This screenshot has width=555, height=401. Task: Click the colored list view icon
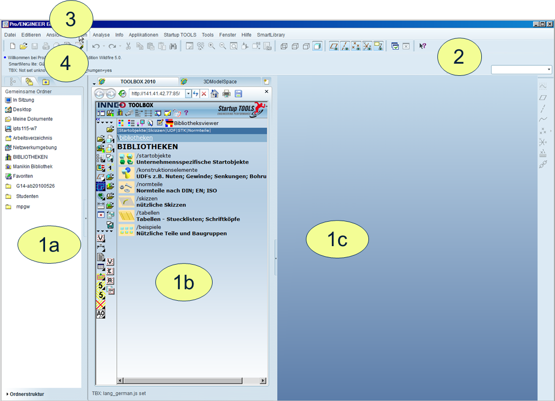coord(131,123)
